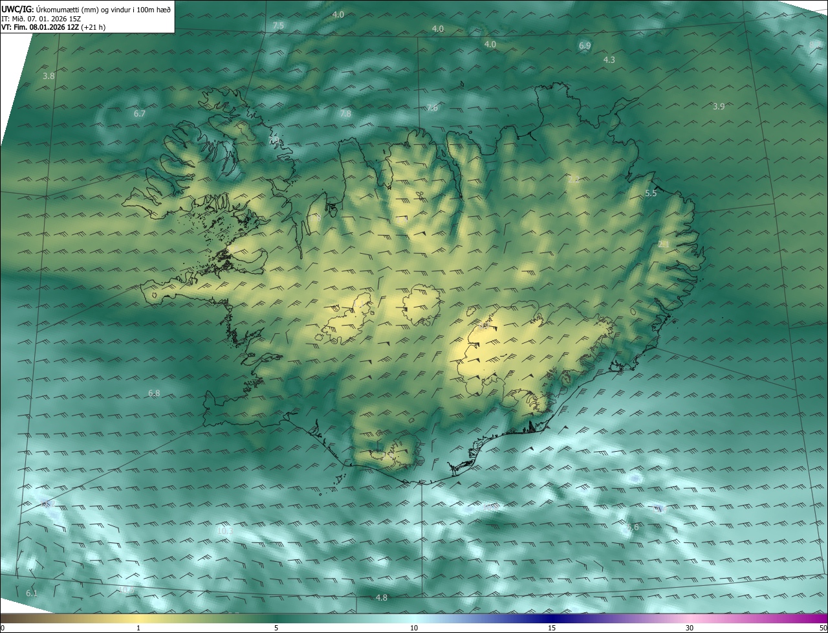Click the valid-time line 'VT: Fim. 08.01.2026 12Z (+21 h)'
The height and width of the screenshot is (633, 828).
pyautogui.click(x=53, y=27)
